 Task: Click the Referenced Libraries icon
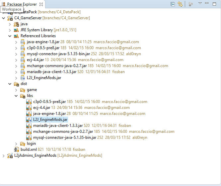[16, 36]
